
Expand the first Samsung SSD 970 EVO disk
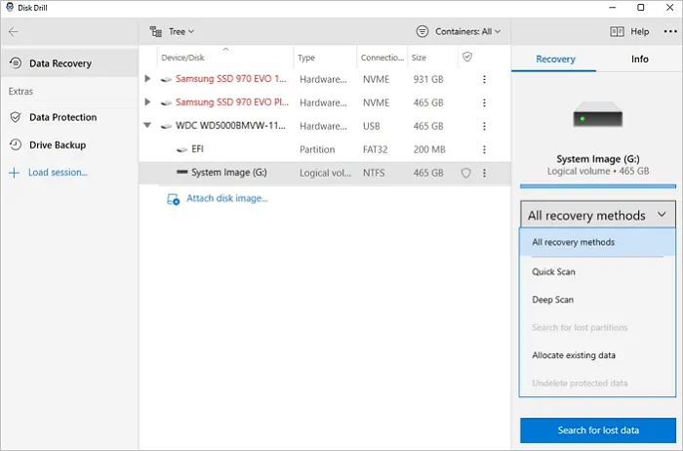(x=148, y=78)
